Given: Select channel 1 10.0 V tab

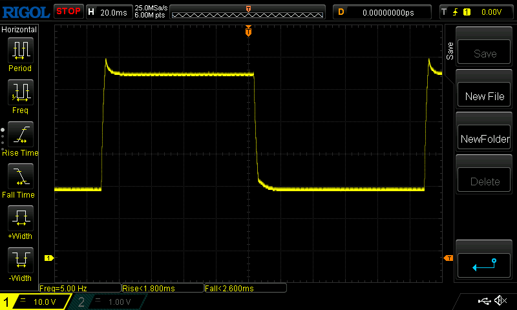Looking at the screenshot, I should [x=36, y=302].
